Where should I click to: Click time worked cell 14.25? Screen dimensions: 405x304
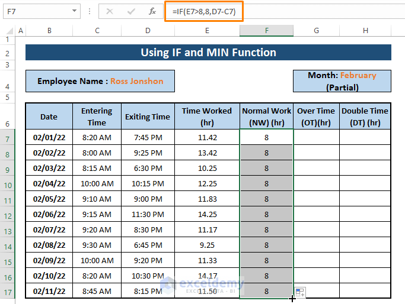point(207,214)
